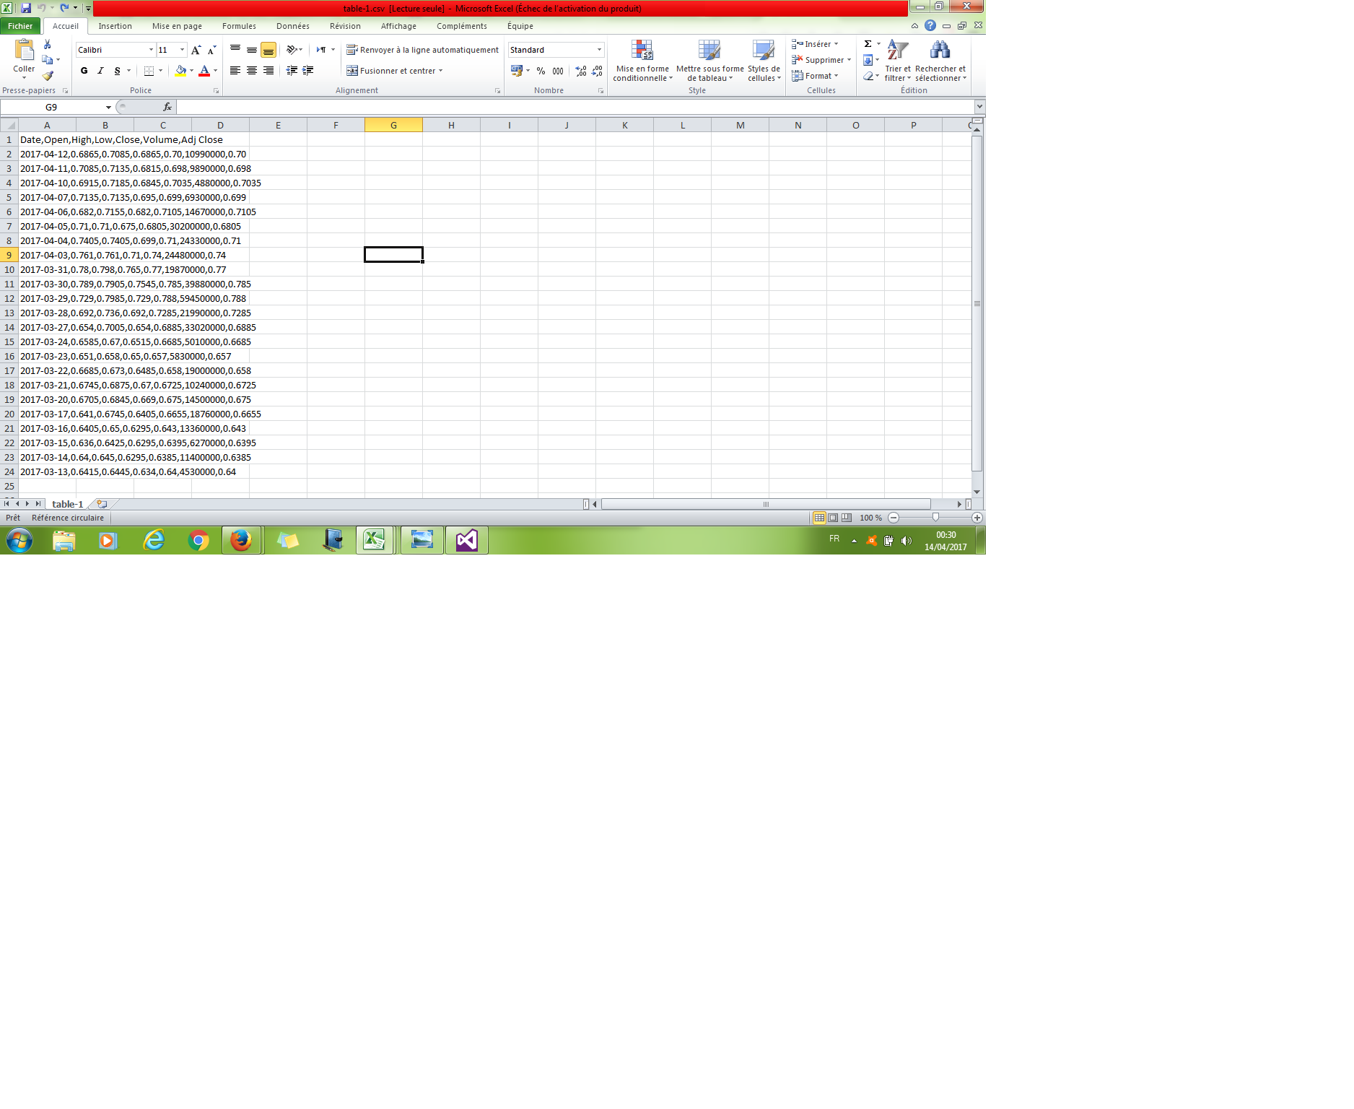Click the zoom slider handle
The image size is (1354, 1109).
pos(935,518)
